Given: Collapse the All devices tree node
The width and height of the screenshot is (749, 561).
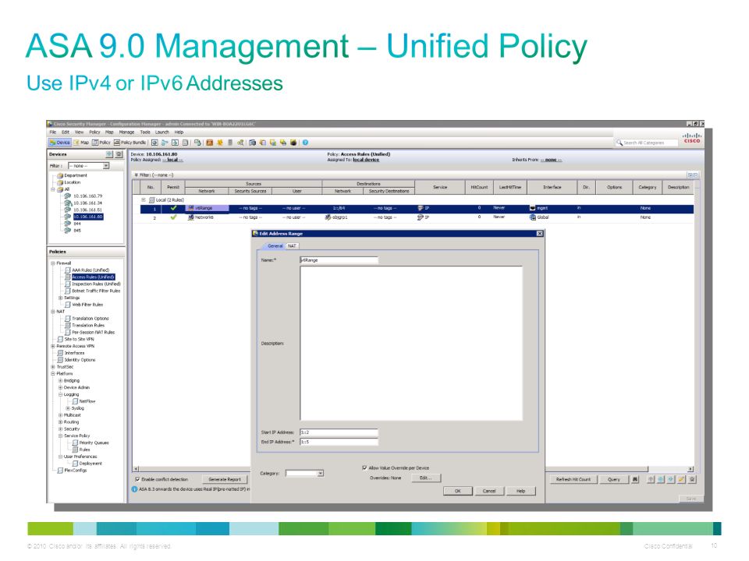Looking at the screenshot, I should pyautogui.click(x=53, y=189).
